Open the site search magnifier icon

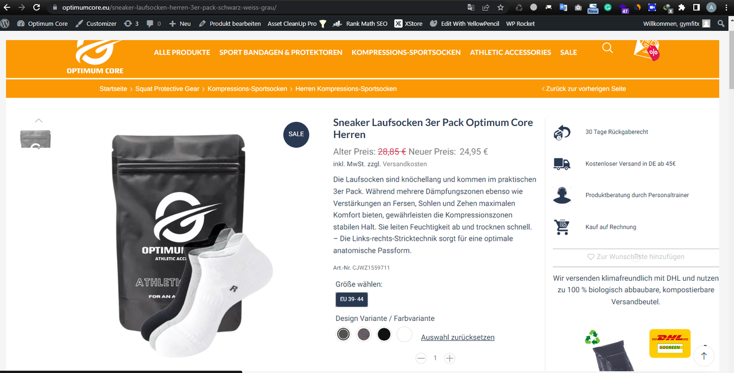pyautogui.click(x=607, y=48)
